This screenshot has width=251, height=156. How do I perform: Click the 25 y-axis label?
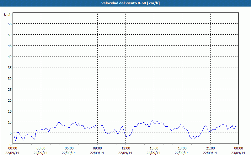pyautogui.click(x=10, y=89)
